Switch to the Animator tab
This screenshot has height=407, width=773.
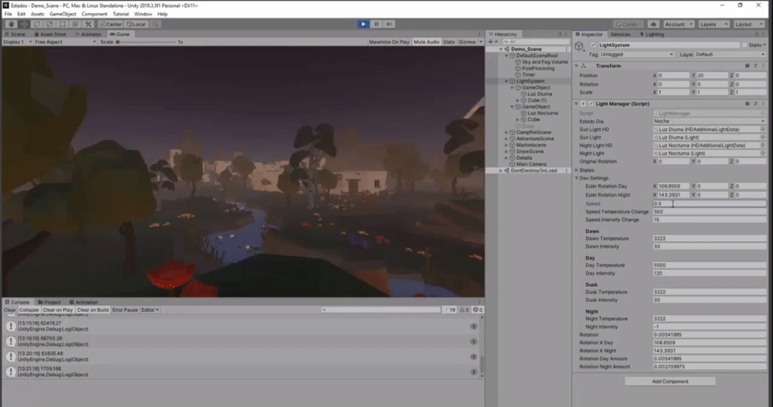[x=88, y=34]
